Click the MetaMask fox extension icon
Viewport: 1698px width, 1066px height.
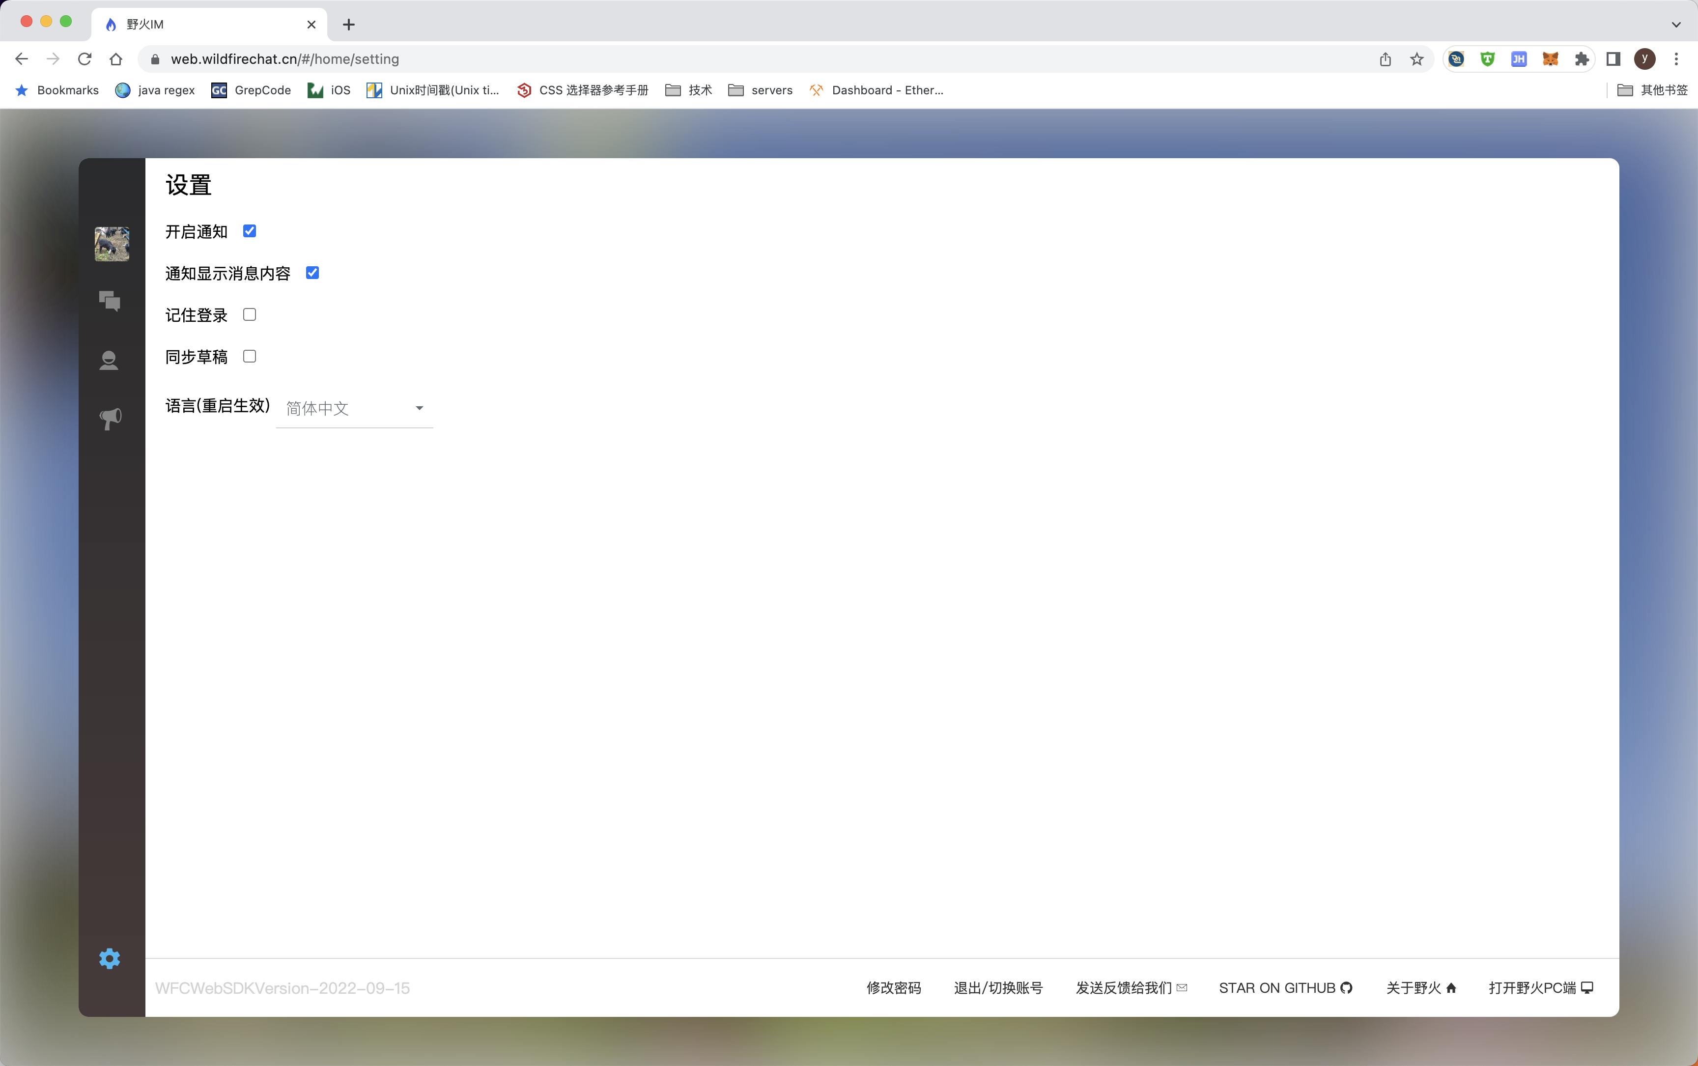pos(1550,59)
